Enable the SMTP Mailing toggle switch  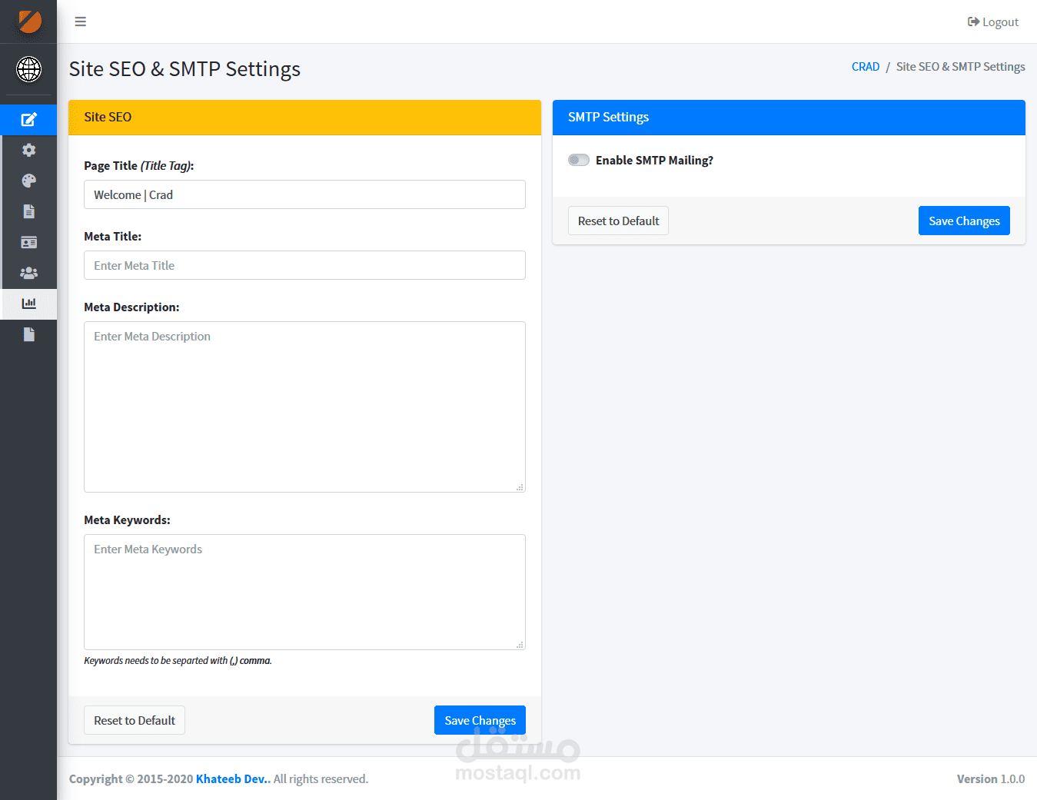point(579,160)
